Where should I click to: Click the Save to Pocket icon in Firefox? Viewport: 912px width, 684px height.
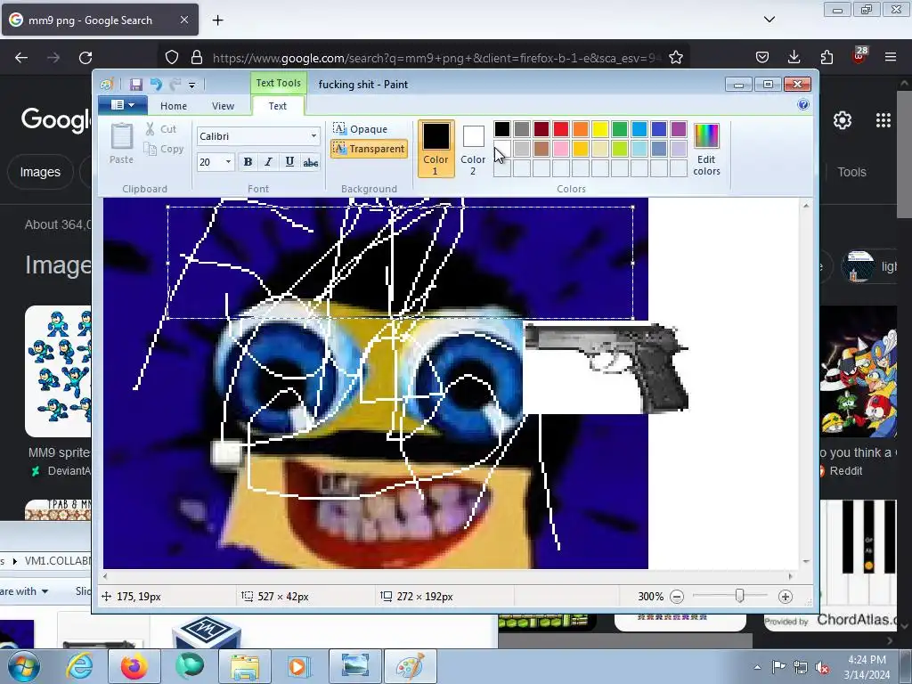click(762, 57)
